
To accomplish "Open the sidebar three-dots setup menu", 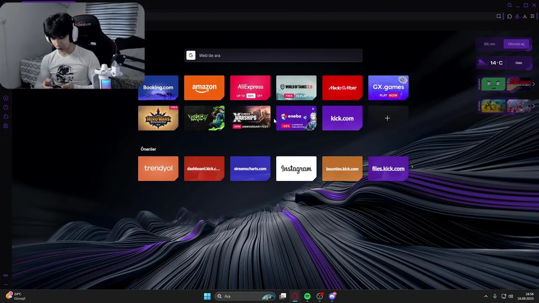I will pyautogui.click(x=6, y=284).
